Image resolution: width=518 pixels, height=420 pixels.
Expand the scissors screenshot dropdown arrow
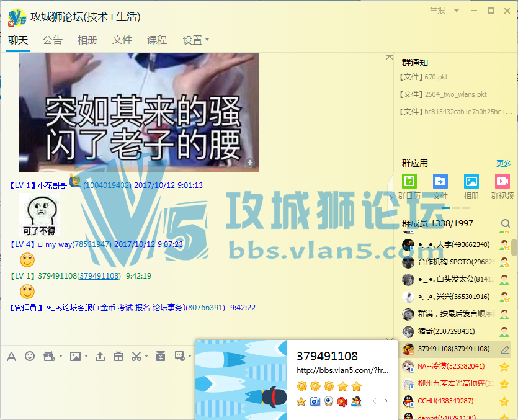(x=146, y=356)
